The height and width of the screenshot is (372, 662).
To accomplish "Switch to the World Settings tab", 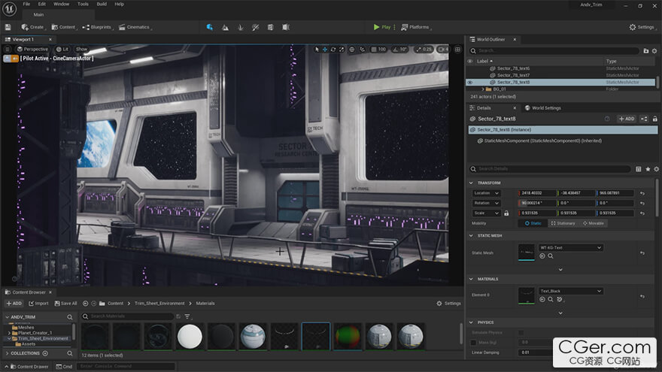I will (x=543, y=107).
